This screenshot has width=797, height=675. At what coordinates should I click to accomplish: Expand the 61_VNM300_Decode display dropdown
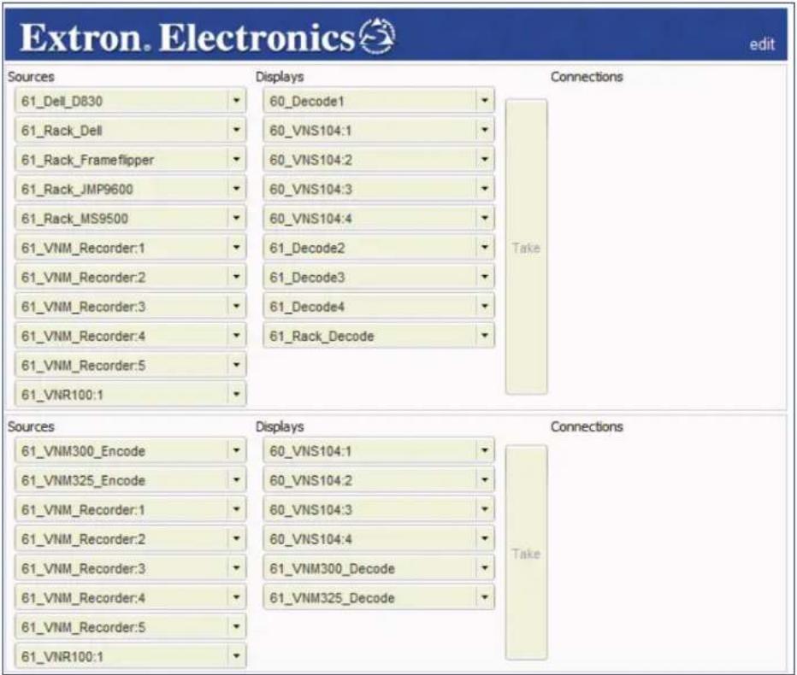click(x=485, y=568)
